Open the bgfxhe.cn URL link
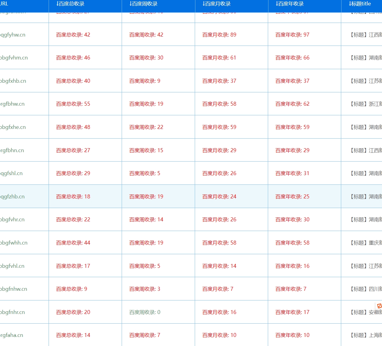Screen dimensions: 382x346 (13, 127)
